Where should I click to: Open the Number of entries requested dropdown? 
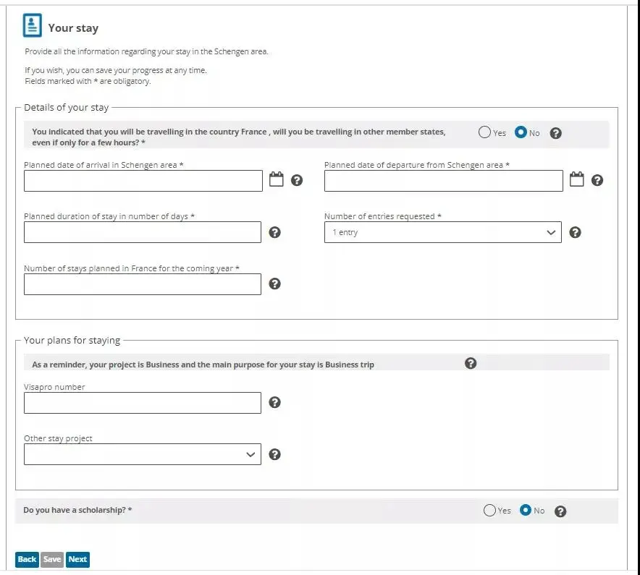point(442,232)
